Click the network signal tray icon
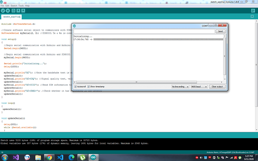Screen dimensions: 258x161 (x=231, y=158)
